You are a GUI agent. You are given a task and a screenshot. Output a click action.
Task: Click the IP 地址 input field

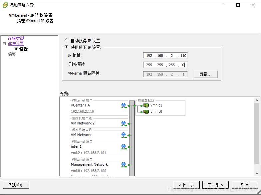tap(165, 56)
